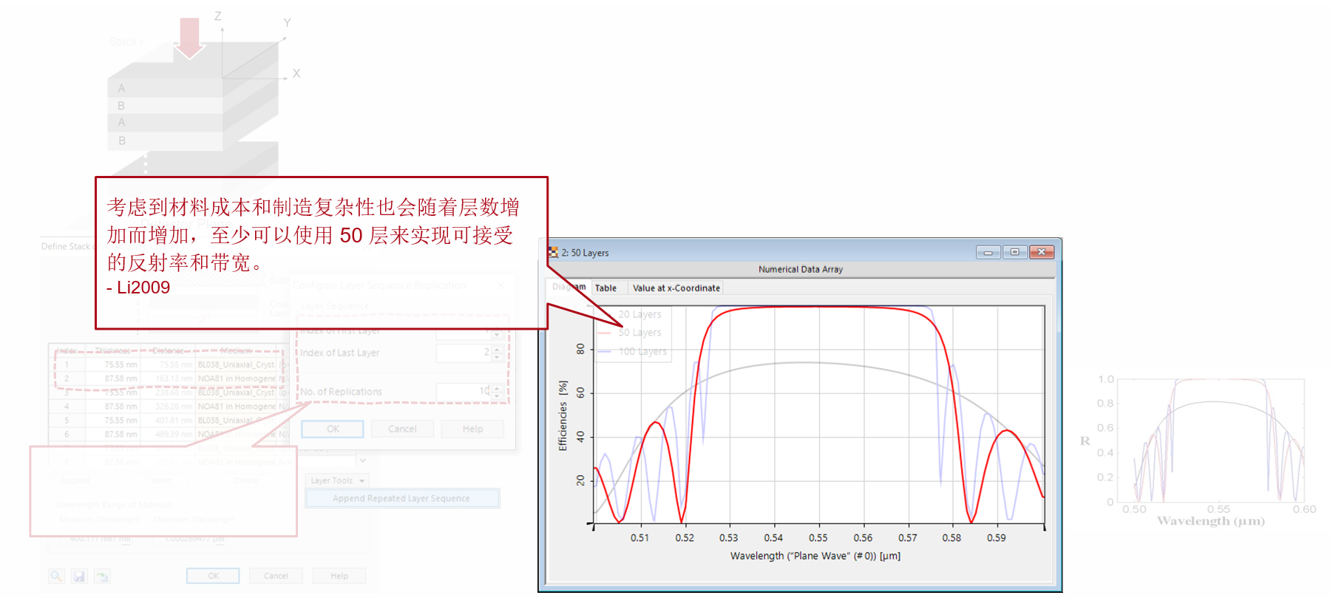Click the No. of Replications input field
This screenshot has width=1330, height=598.
coord(464,392)
